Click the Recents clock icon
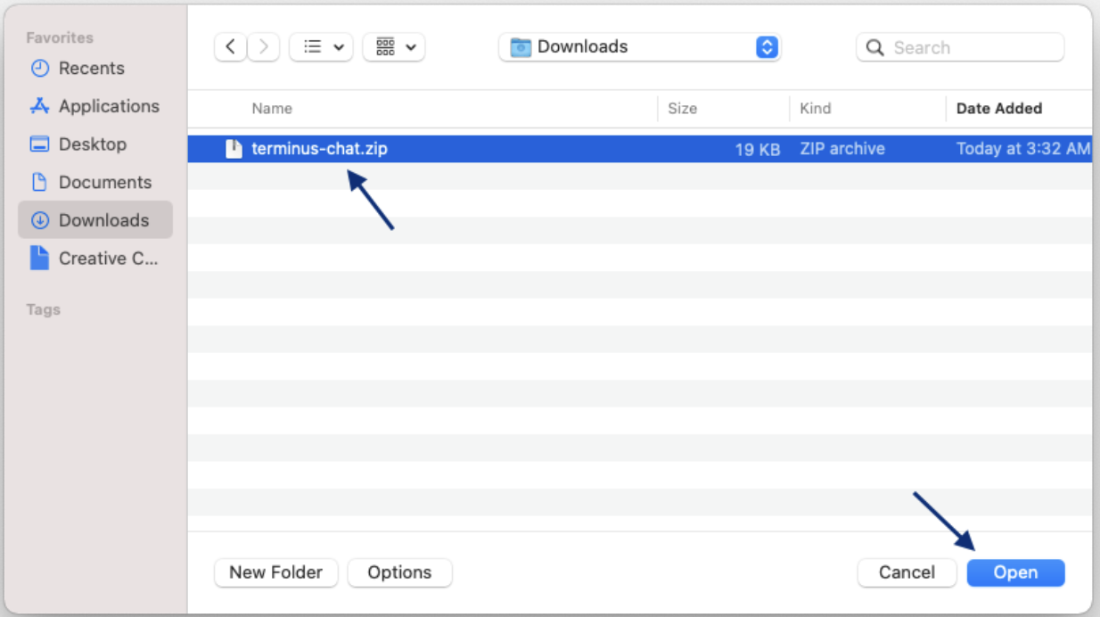Viewport: 1100px width, 617px height. pyautogui.click(x=39, y=68)
